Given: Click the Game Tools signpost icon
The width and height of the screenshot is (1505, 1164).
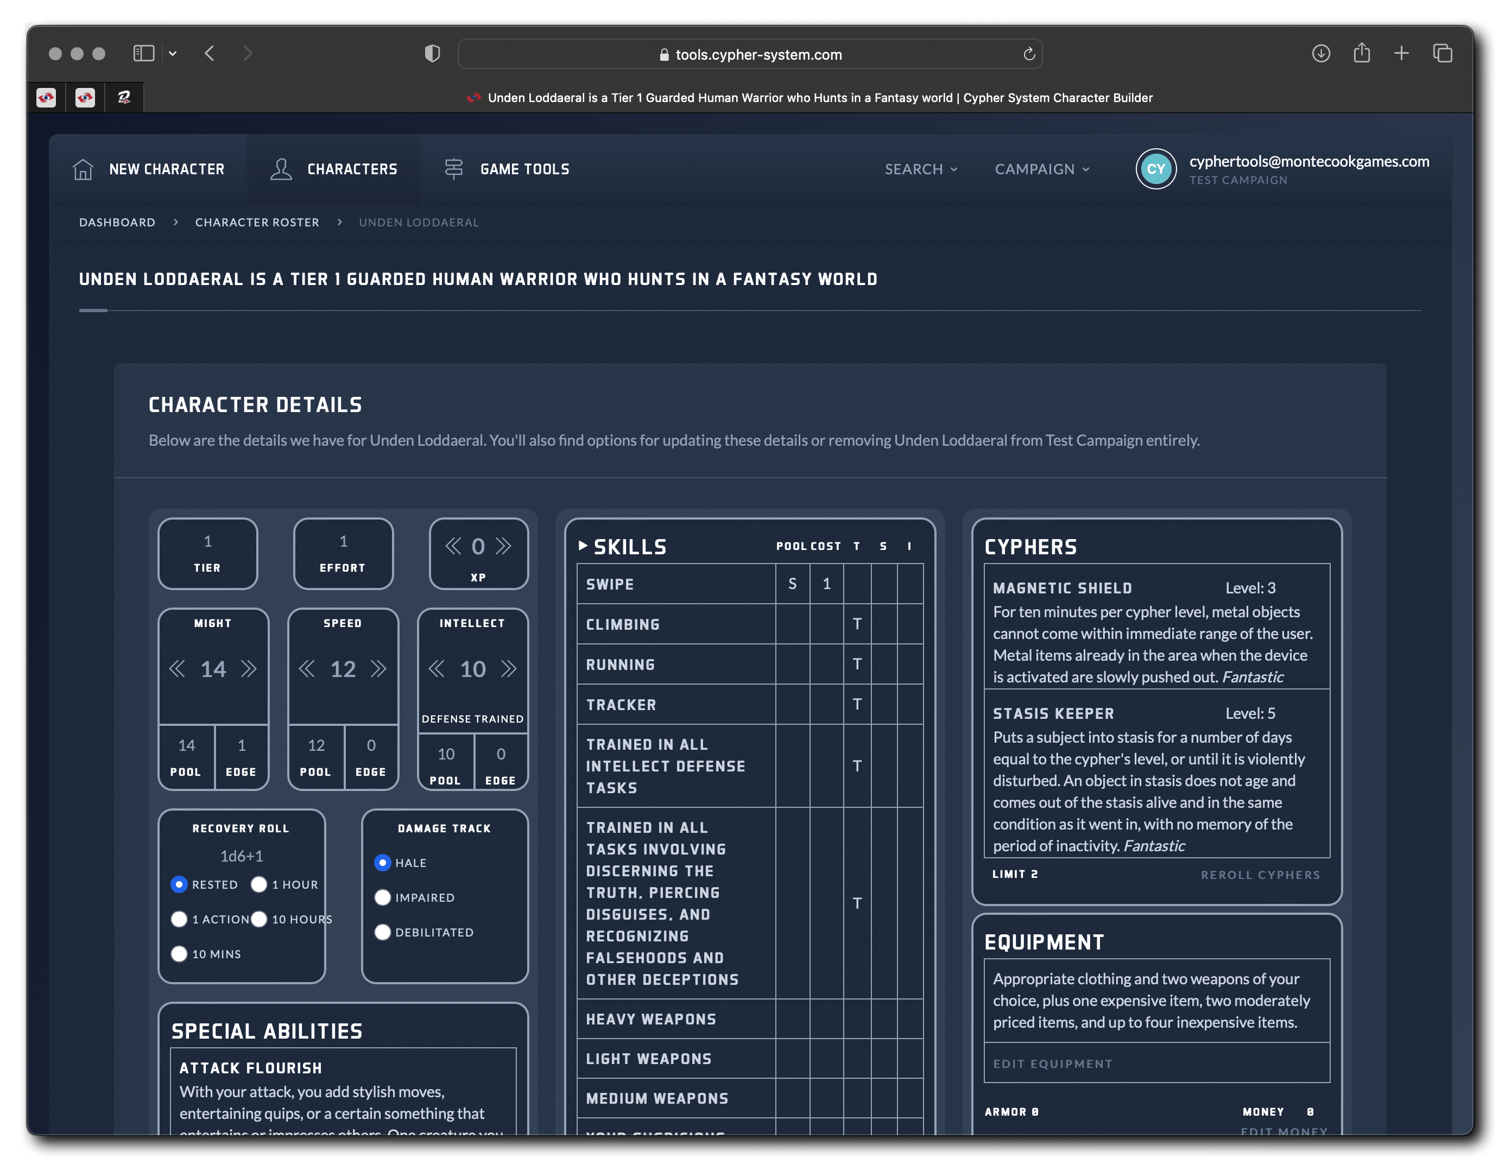Looking at the screenshot, I should click(453, 169).
